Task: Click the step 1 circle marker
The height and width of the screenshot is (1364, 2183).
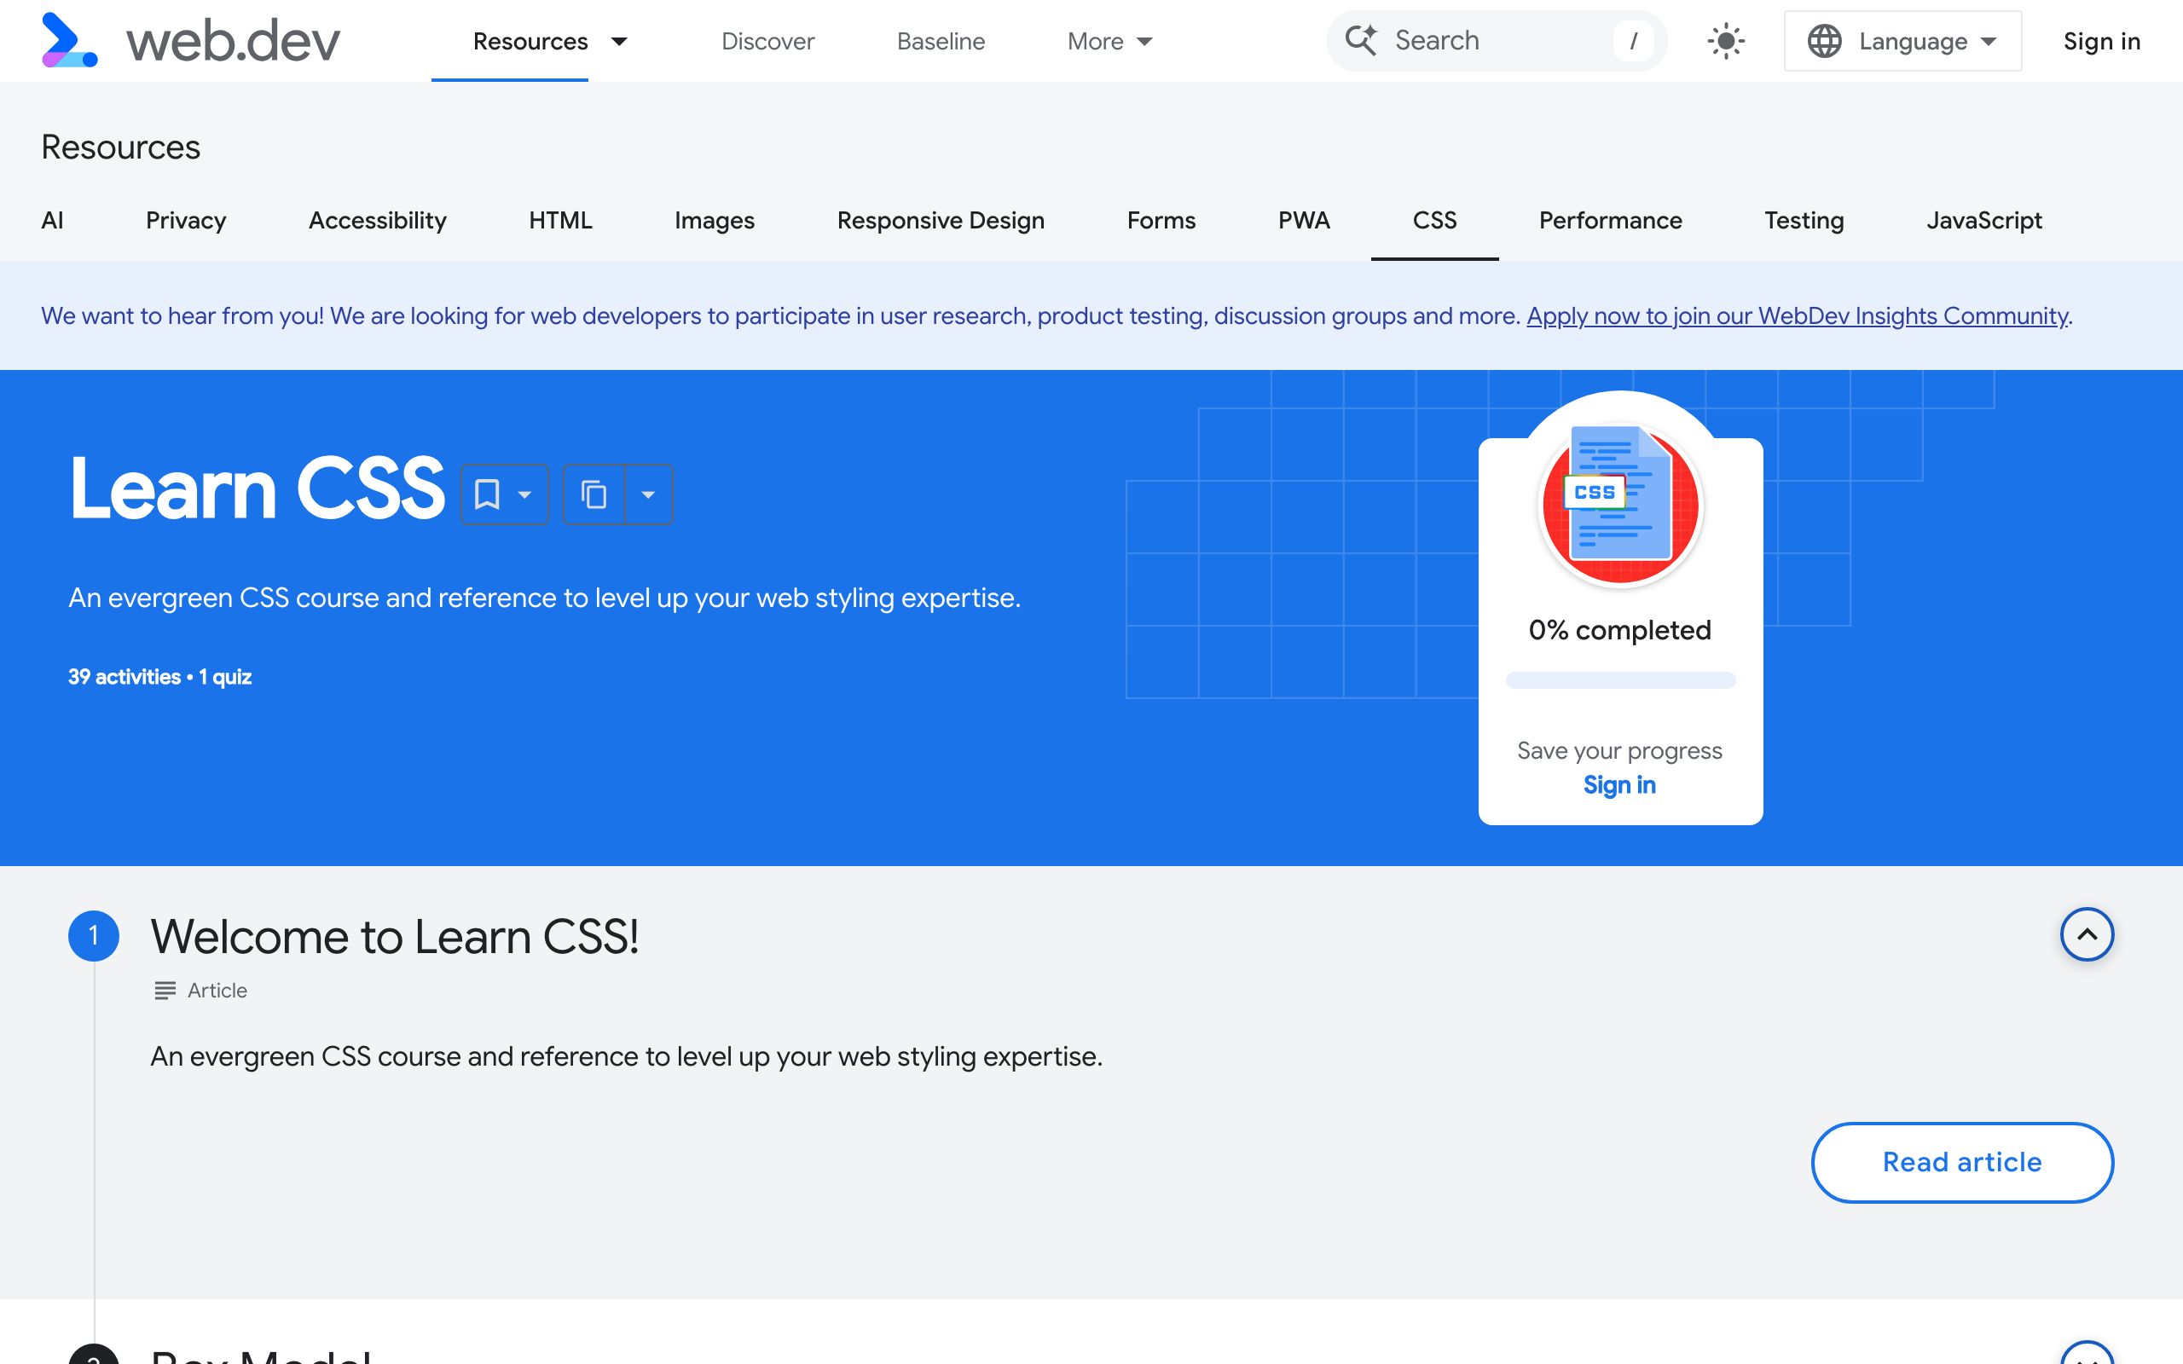Action: [94, 935]
